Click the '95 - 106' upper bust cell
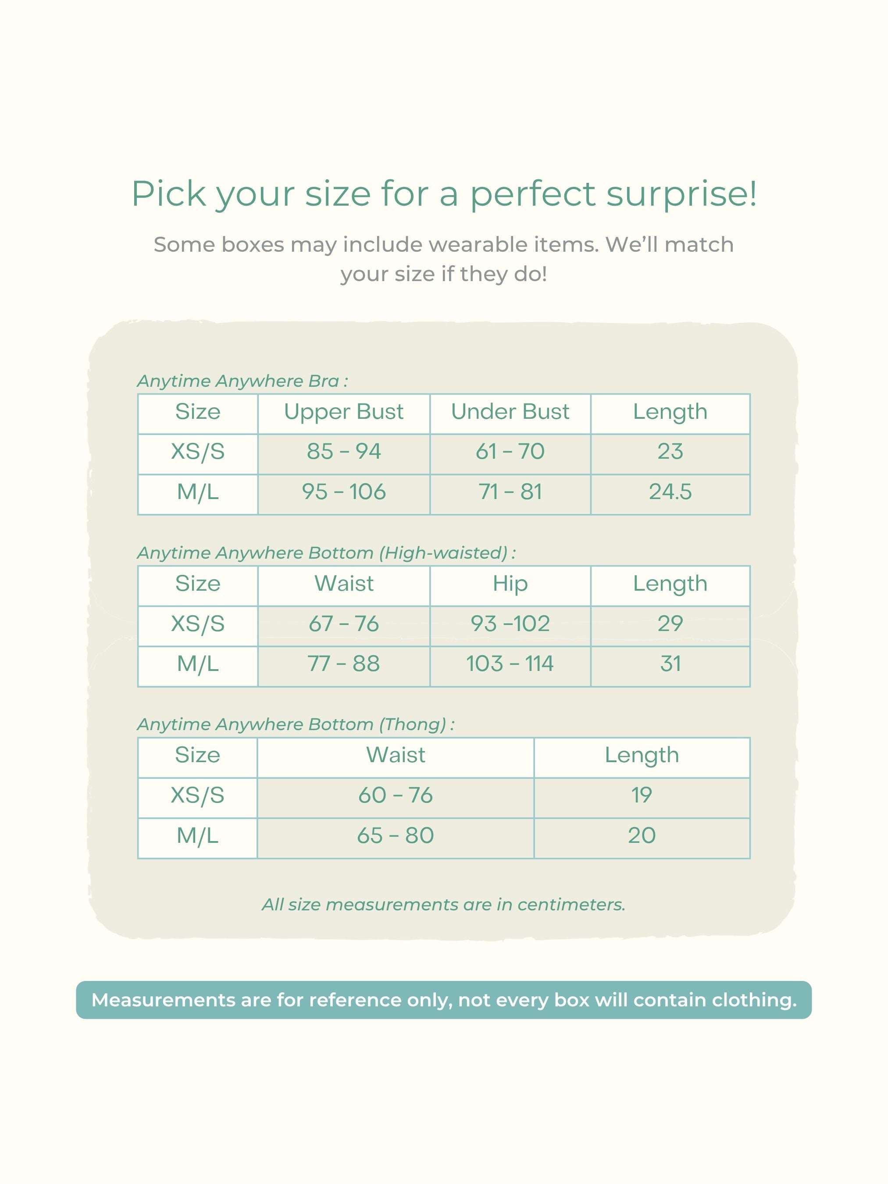The width and height of the screenshot is (888, 1184). [x=344, y=492]
